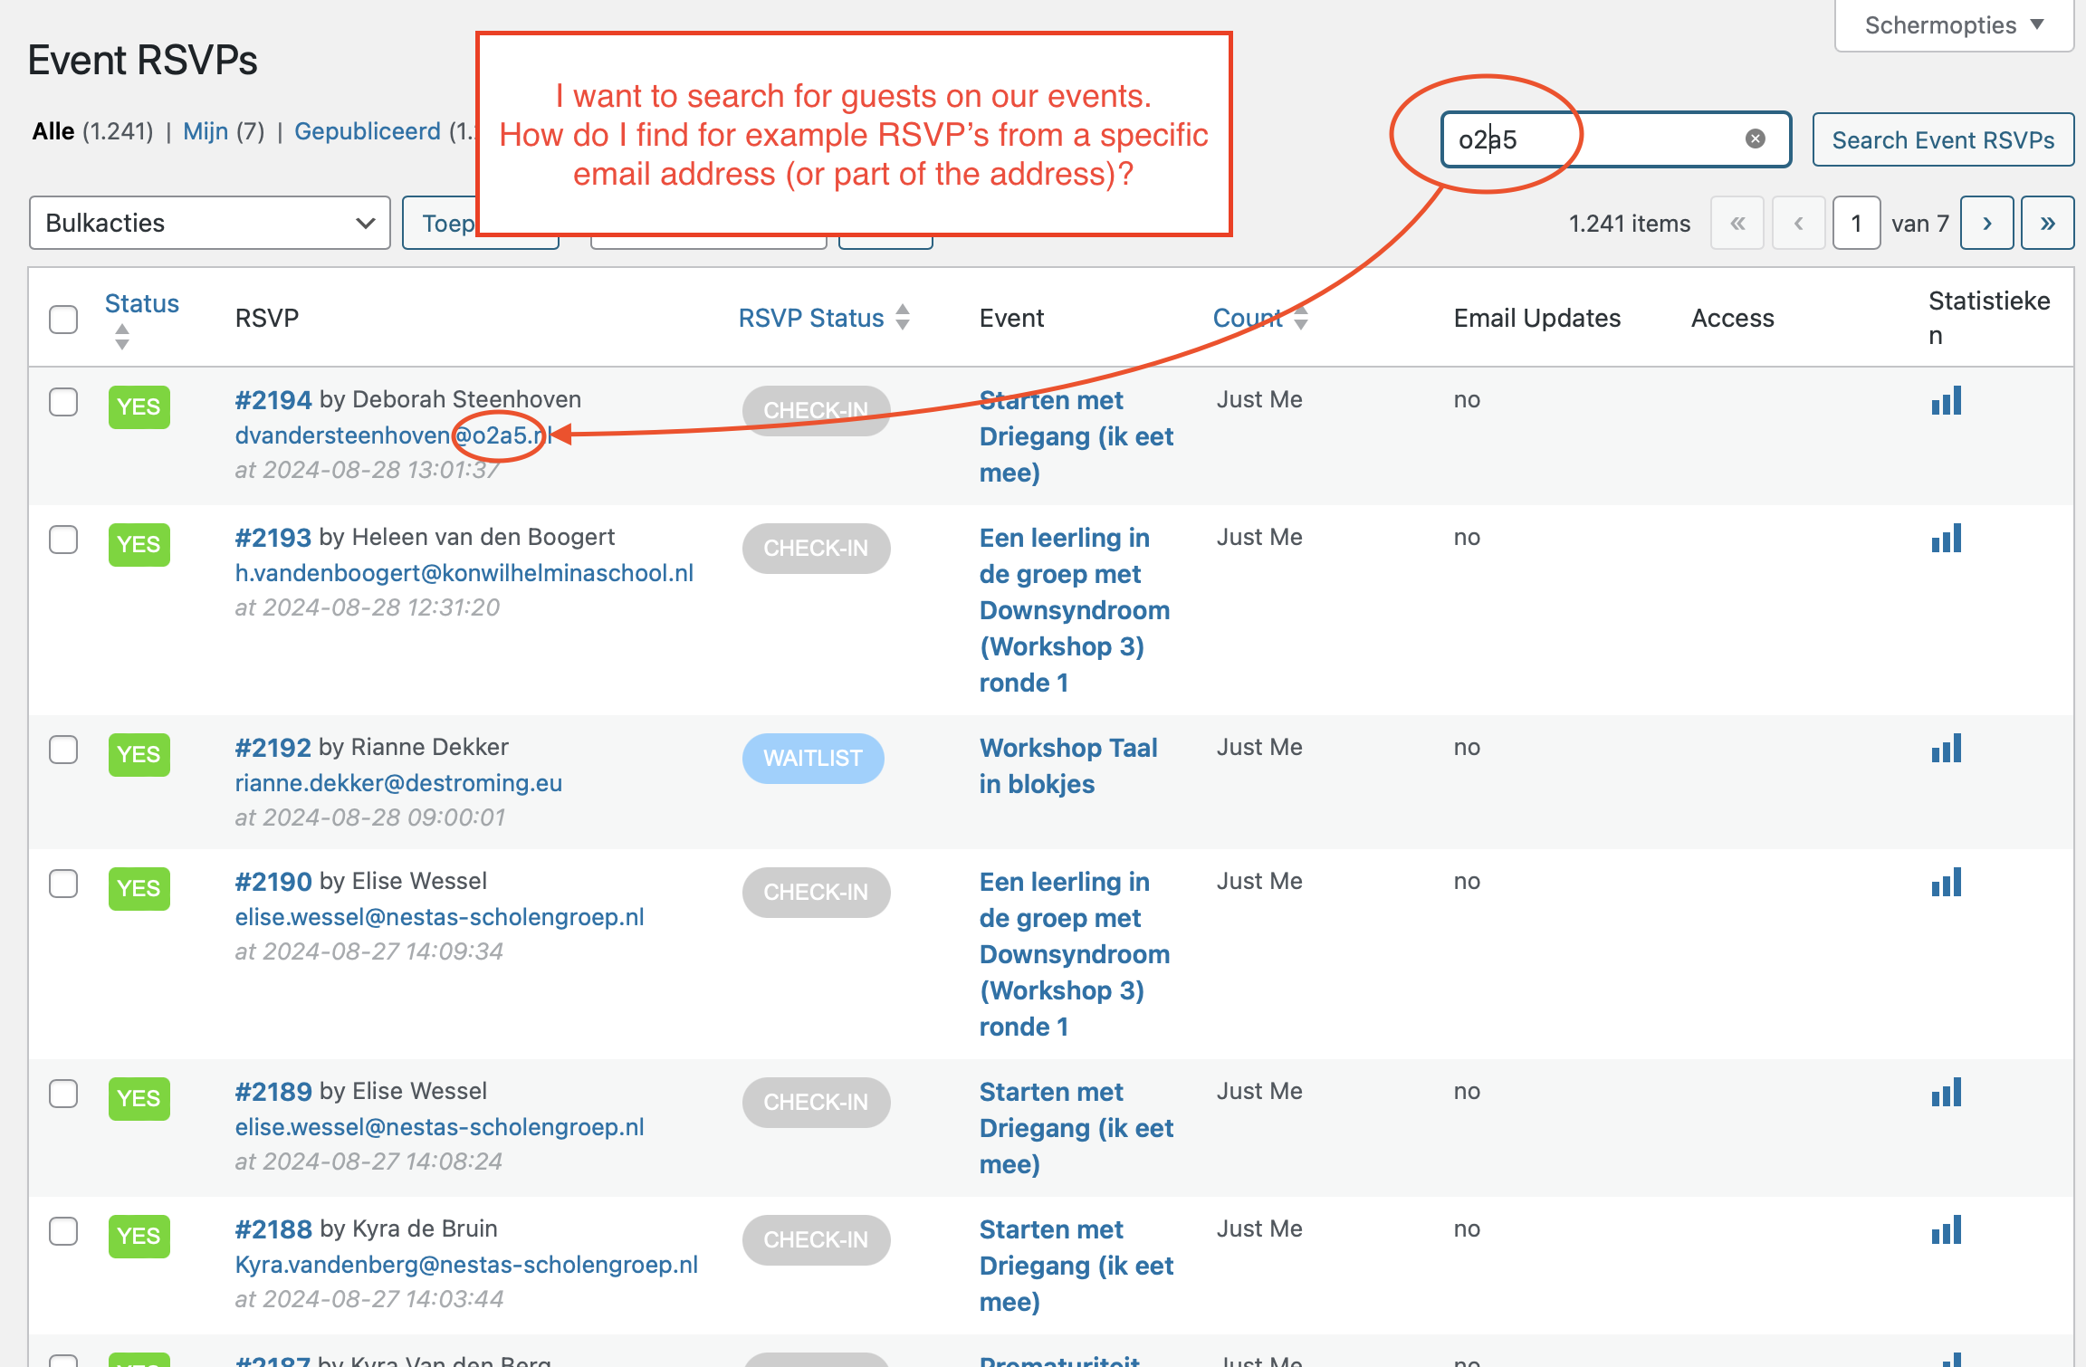The image size is (2086, 1367).
Task: Select checkbox for RSVP #2193
Action: click(63, 540)
